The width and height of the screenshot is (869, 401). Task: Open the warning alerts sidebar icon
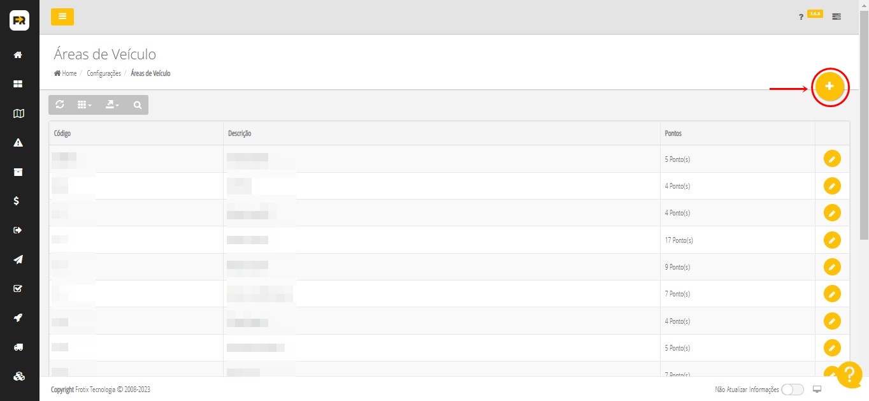pyautogui.click(x=18, y=143)
